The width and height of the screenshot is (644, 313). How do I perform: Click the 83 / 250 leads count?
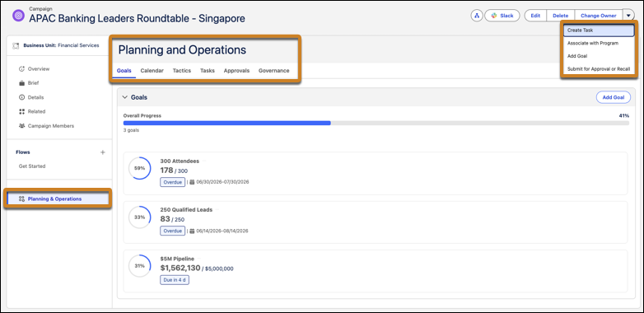172,219
